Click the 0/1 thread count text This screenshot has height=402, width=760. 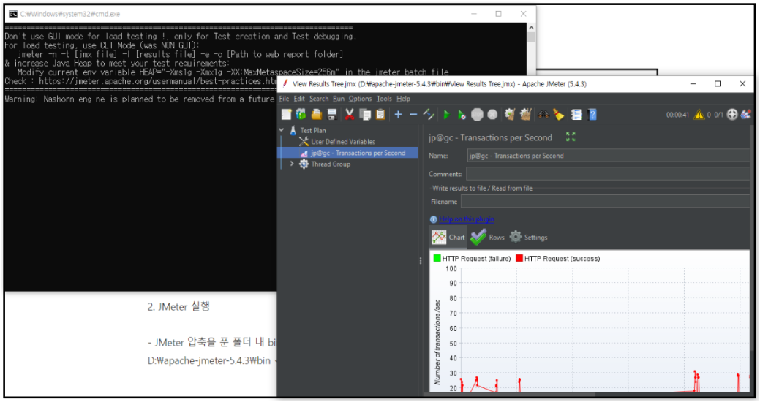point(718,115)
